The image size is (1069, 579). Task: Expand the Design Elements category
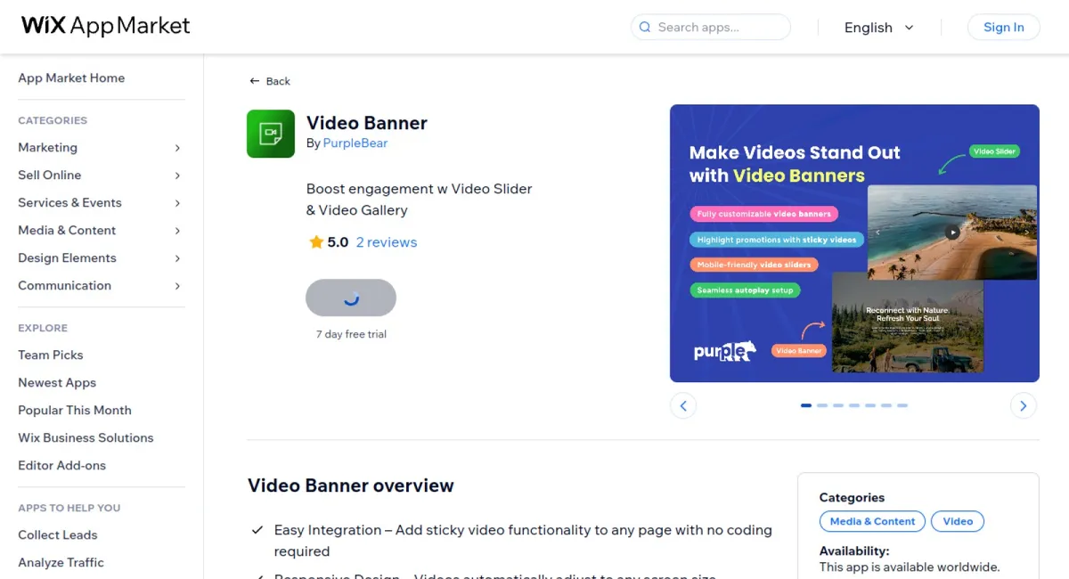[x=177, y=258]
